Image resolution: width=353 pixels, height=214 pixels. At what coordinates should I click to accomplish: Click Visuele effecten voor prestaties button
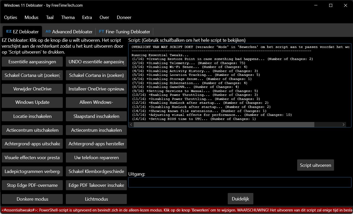32,158
